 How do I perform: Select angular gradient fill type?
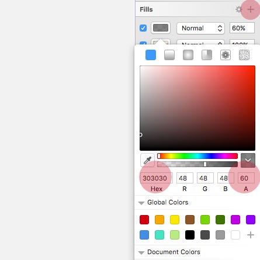click(x=207, y=55)
